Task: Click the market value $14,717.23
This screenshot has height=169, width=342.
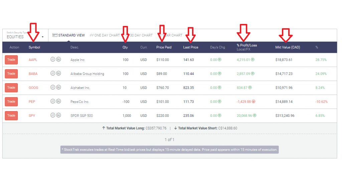Action: tap(284, 74)
